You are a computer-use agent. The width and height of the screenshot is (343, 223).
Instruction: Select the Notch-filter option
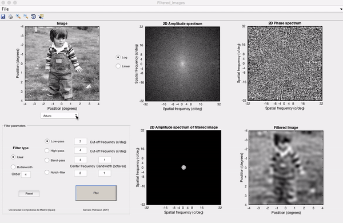pyautogui.click(x=47, y=172)
